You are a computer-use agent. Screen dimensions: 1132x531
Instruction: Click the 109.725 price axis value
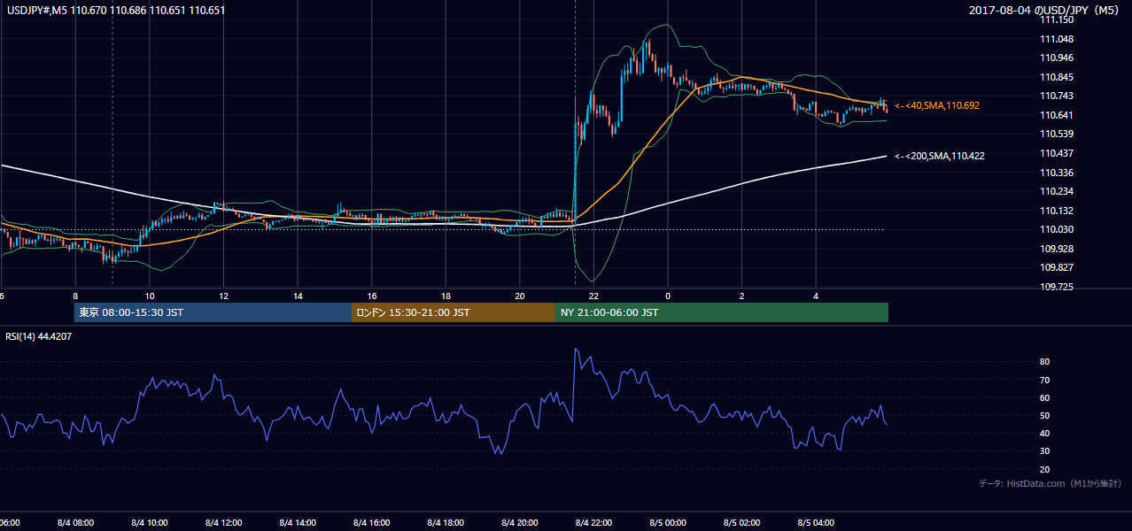1057,287
